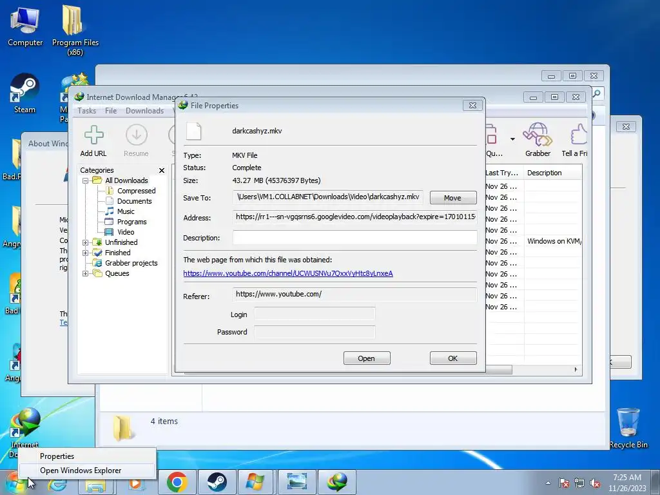660x495 pixels.
Task: Switch to IDM via taskbar icon
Action: click(x=336, y=482)
